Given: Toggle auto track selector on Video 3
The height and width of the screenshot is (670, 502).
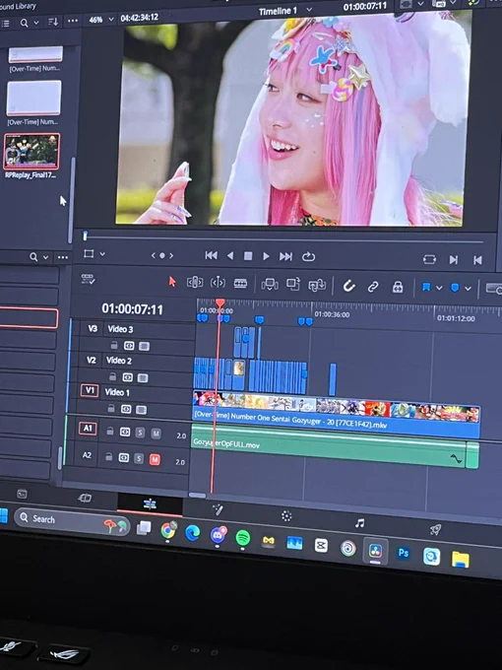Looking at the screenshot, I should 129,346.
